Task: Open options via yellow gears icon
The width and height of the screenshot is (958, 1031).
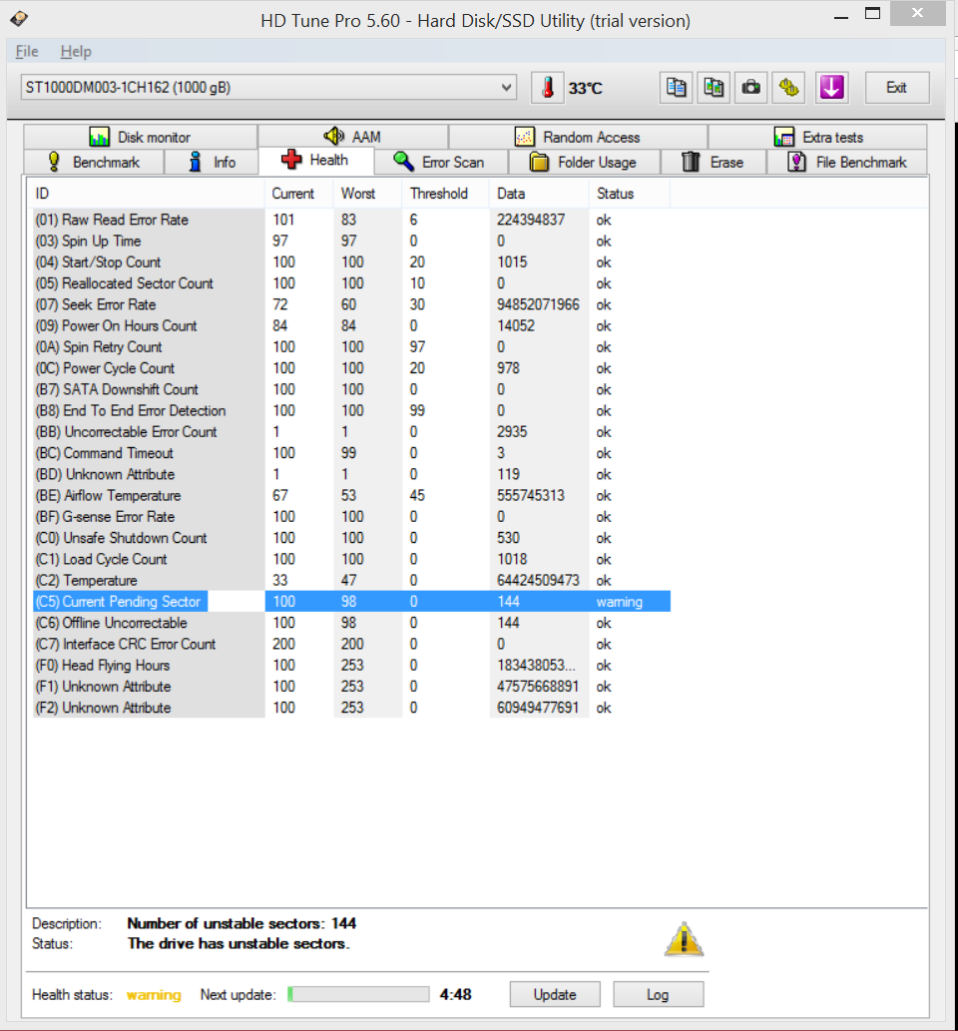Action: 788,88
